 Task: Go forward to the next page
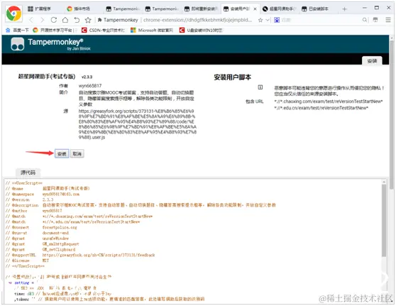(x=42, y=20)
